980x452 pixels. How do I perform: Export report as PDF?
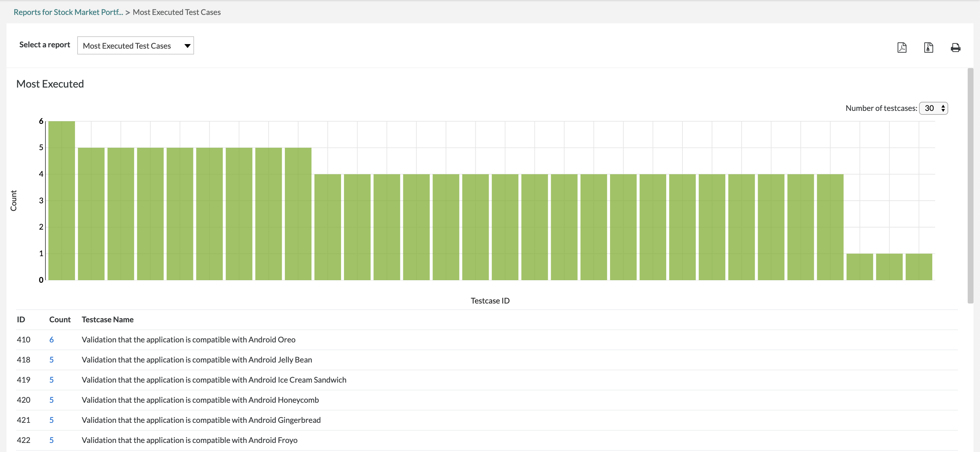901,48
